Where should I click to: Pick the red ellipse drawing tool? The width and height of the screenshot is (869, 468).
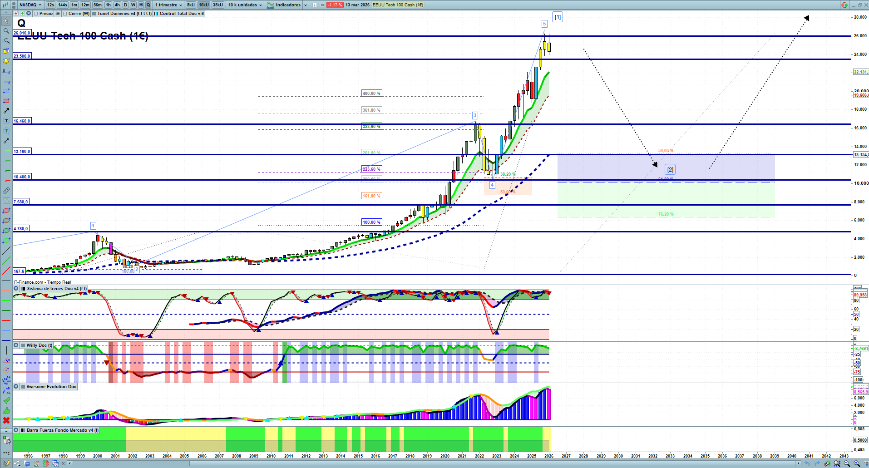[x=6, y=211]
